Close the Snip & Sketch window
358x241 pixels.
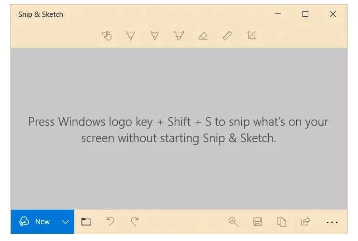point(333,14)
